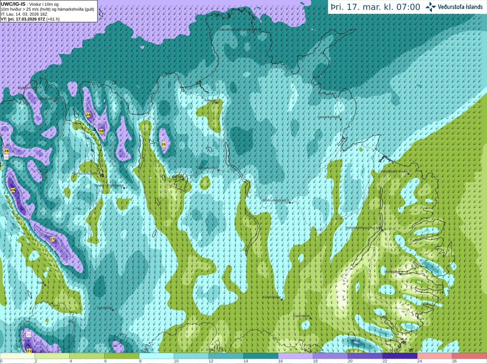Click the Kárahnjúkar station label
Image resolution: width=487 pixels, height=364 pixels.
tap(272, 297)
